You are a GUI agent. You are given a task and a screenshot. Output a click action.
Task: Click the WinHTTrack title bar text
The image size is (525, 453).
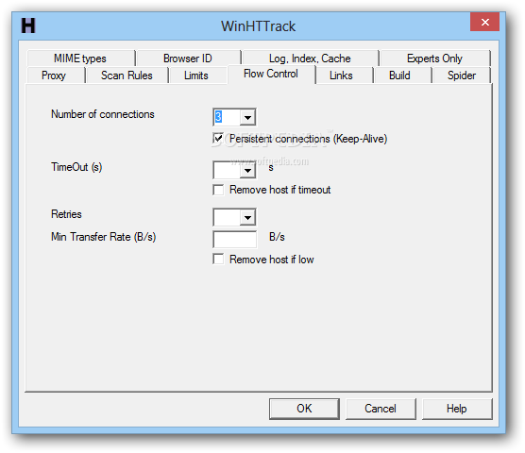pyautogui.click(x=258, y=26)
